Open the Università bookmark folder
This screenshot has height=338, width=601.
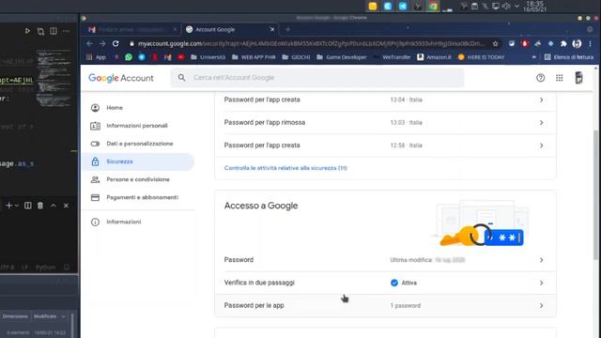click(208, 57)
